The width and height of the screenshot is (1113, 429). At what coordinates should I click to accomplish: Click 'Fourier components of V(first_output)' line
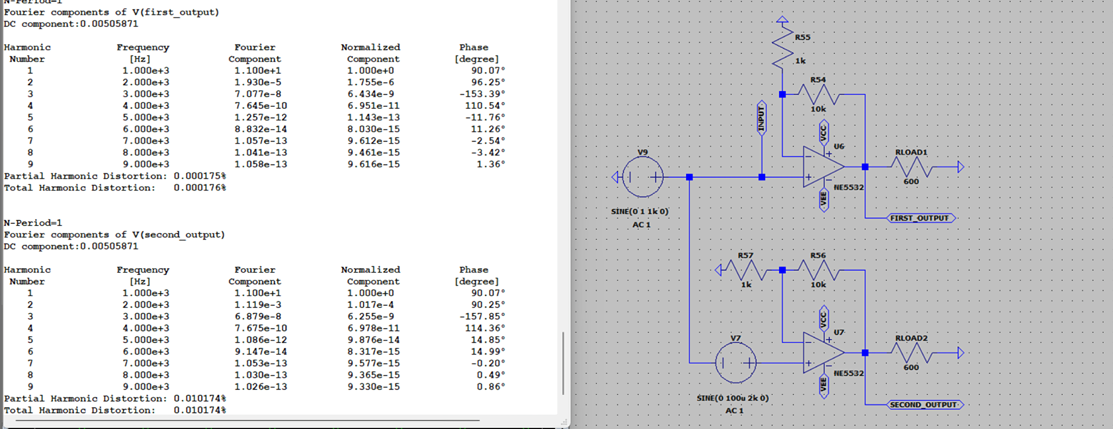[112, 12]
